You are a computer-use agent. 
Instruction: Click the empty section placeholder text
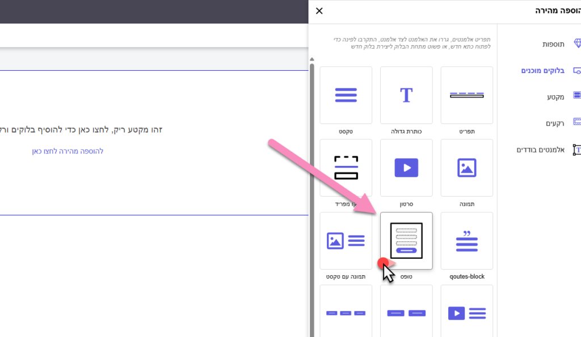pyautogui.click(x=81, y=130)
